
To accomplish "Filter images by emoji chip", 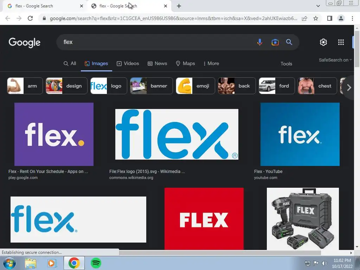I will (195, 86).
